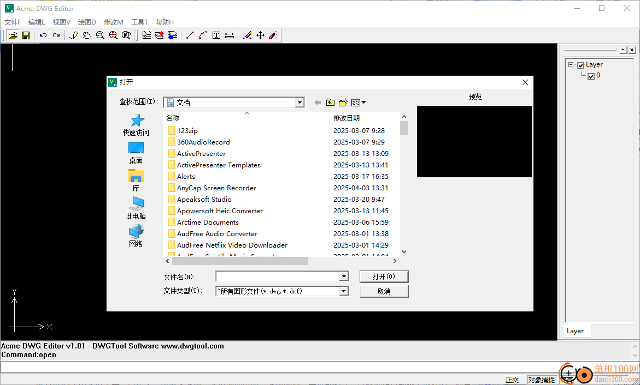Click the Open file toolbar icon
Viewport: 640px width, 385px height.
[13, 35]
